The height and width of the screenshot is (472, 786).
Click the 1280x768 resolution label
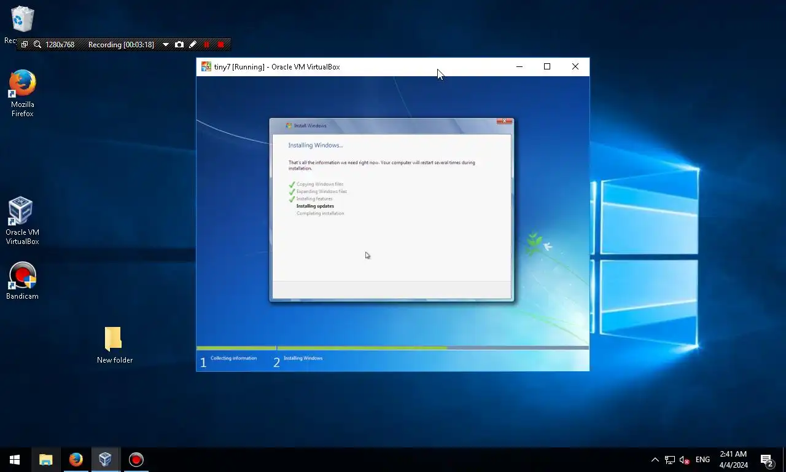tap(60, 44)
